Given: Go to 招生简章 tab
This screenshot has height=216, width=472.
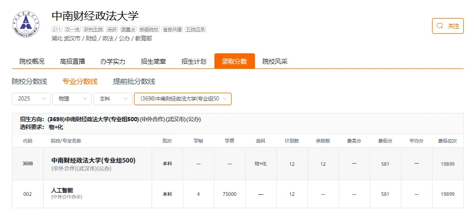Looking at the screenshot, I should point(153,61).
